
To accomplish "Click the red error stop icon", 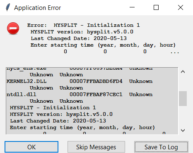I will pyautogui.click(x=13, y=28).
